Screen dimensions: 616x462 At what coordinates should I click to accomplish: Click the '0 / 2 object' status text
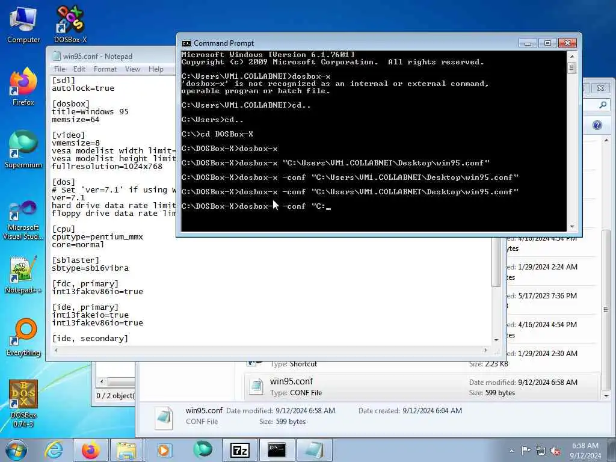[115, 396]
